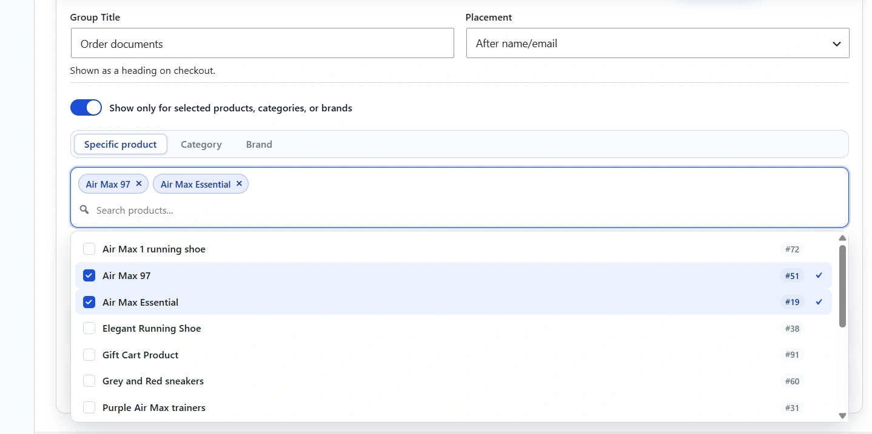Click the #31 product ID badge

792,408
